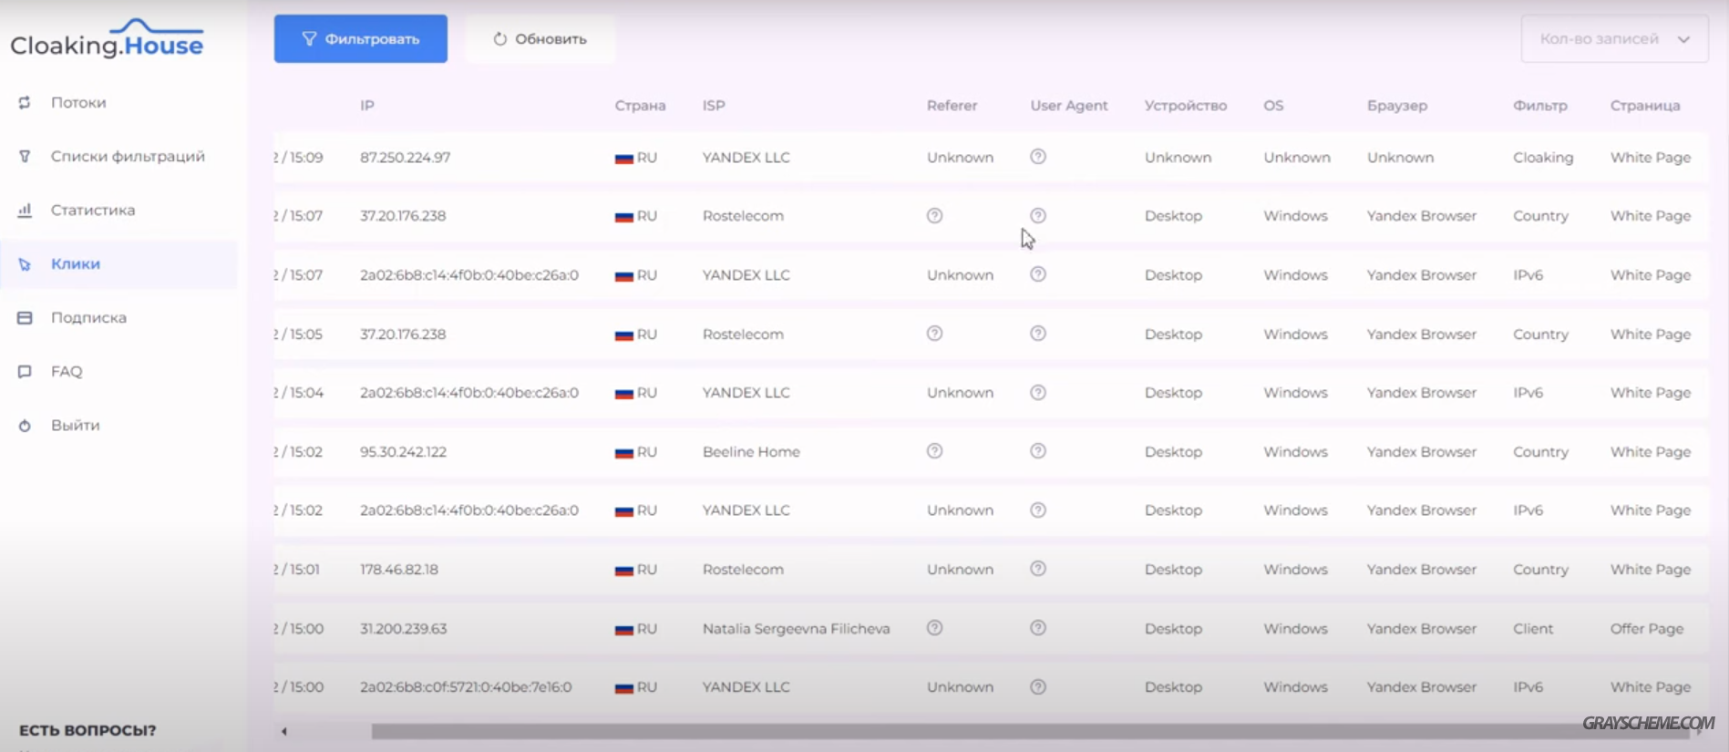Viewport: 1729px width, 752px height.
Task: Click User Agent help icon in the 15:00 YANDEX LLC row
Action: click(x=1038, y=687)
